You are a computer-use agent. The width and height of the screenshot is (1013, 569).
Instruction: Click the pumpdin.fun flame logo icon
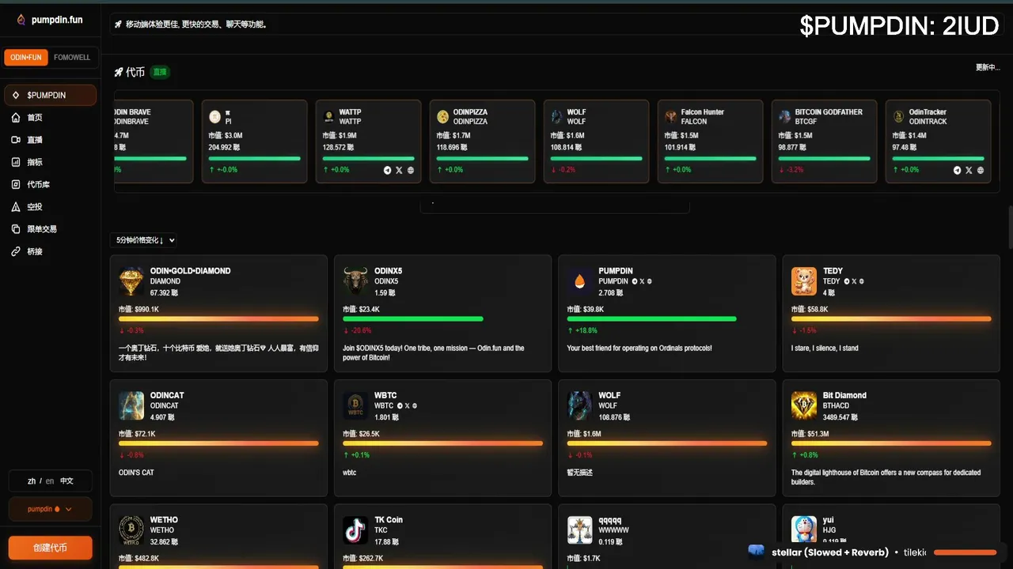(21, 20)
